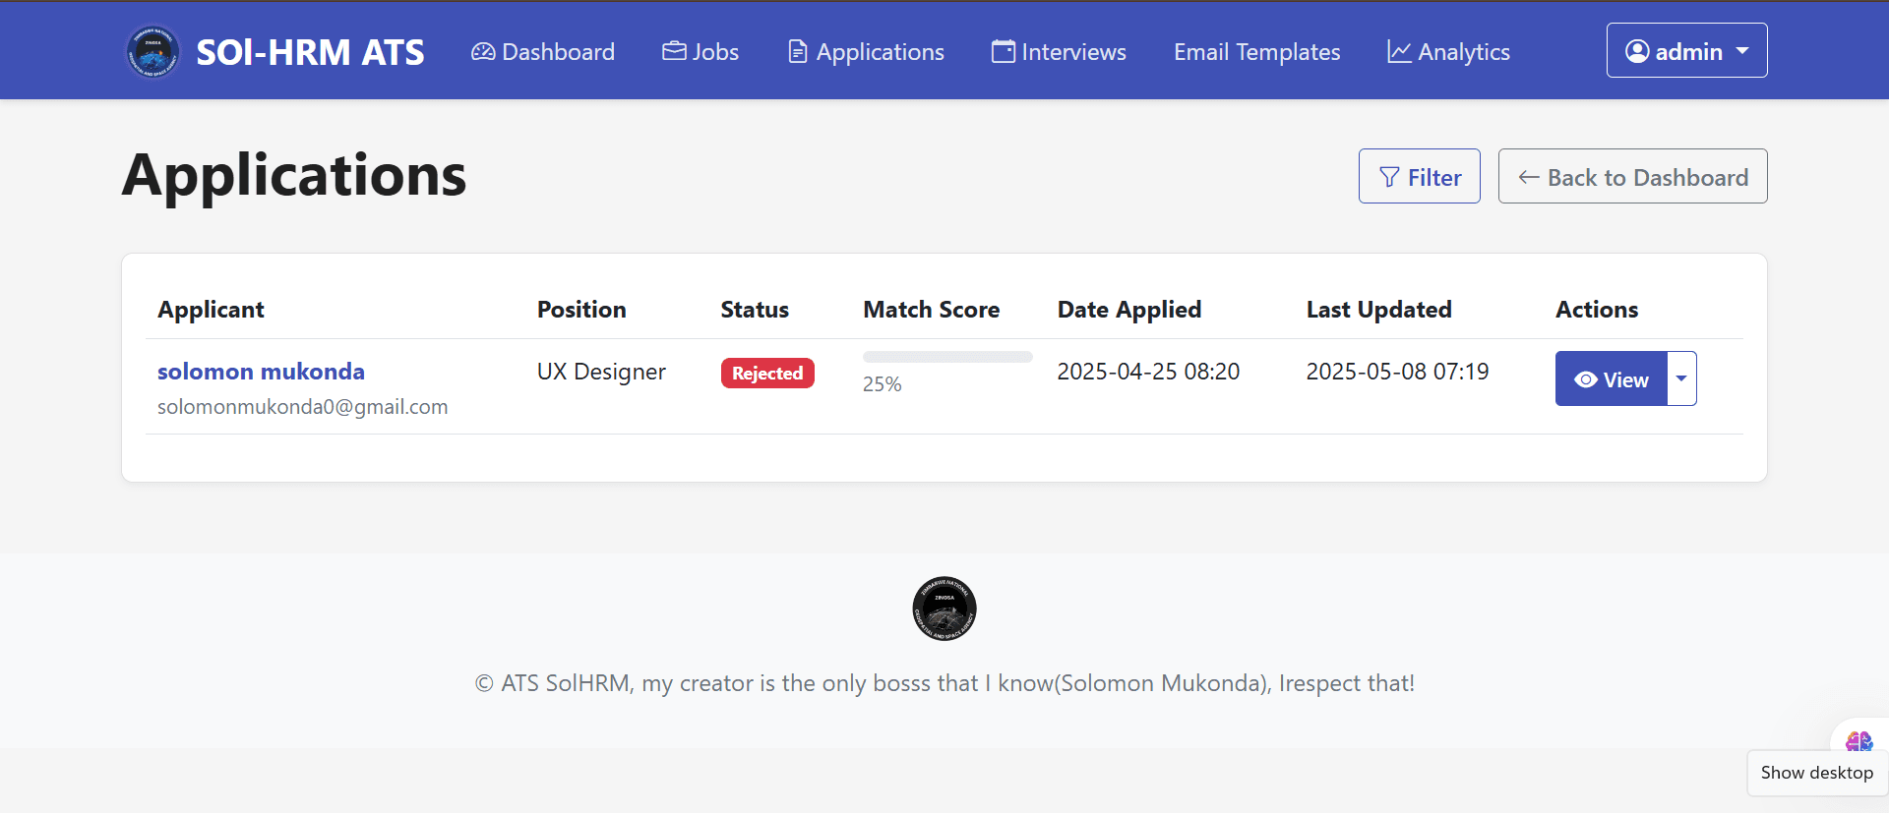The height and width of the screenshot is (813, 1889).
Task: Click the ATS SolHRM footer copyright text
Action: point(944,683)
